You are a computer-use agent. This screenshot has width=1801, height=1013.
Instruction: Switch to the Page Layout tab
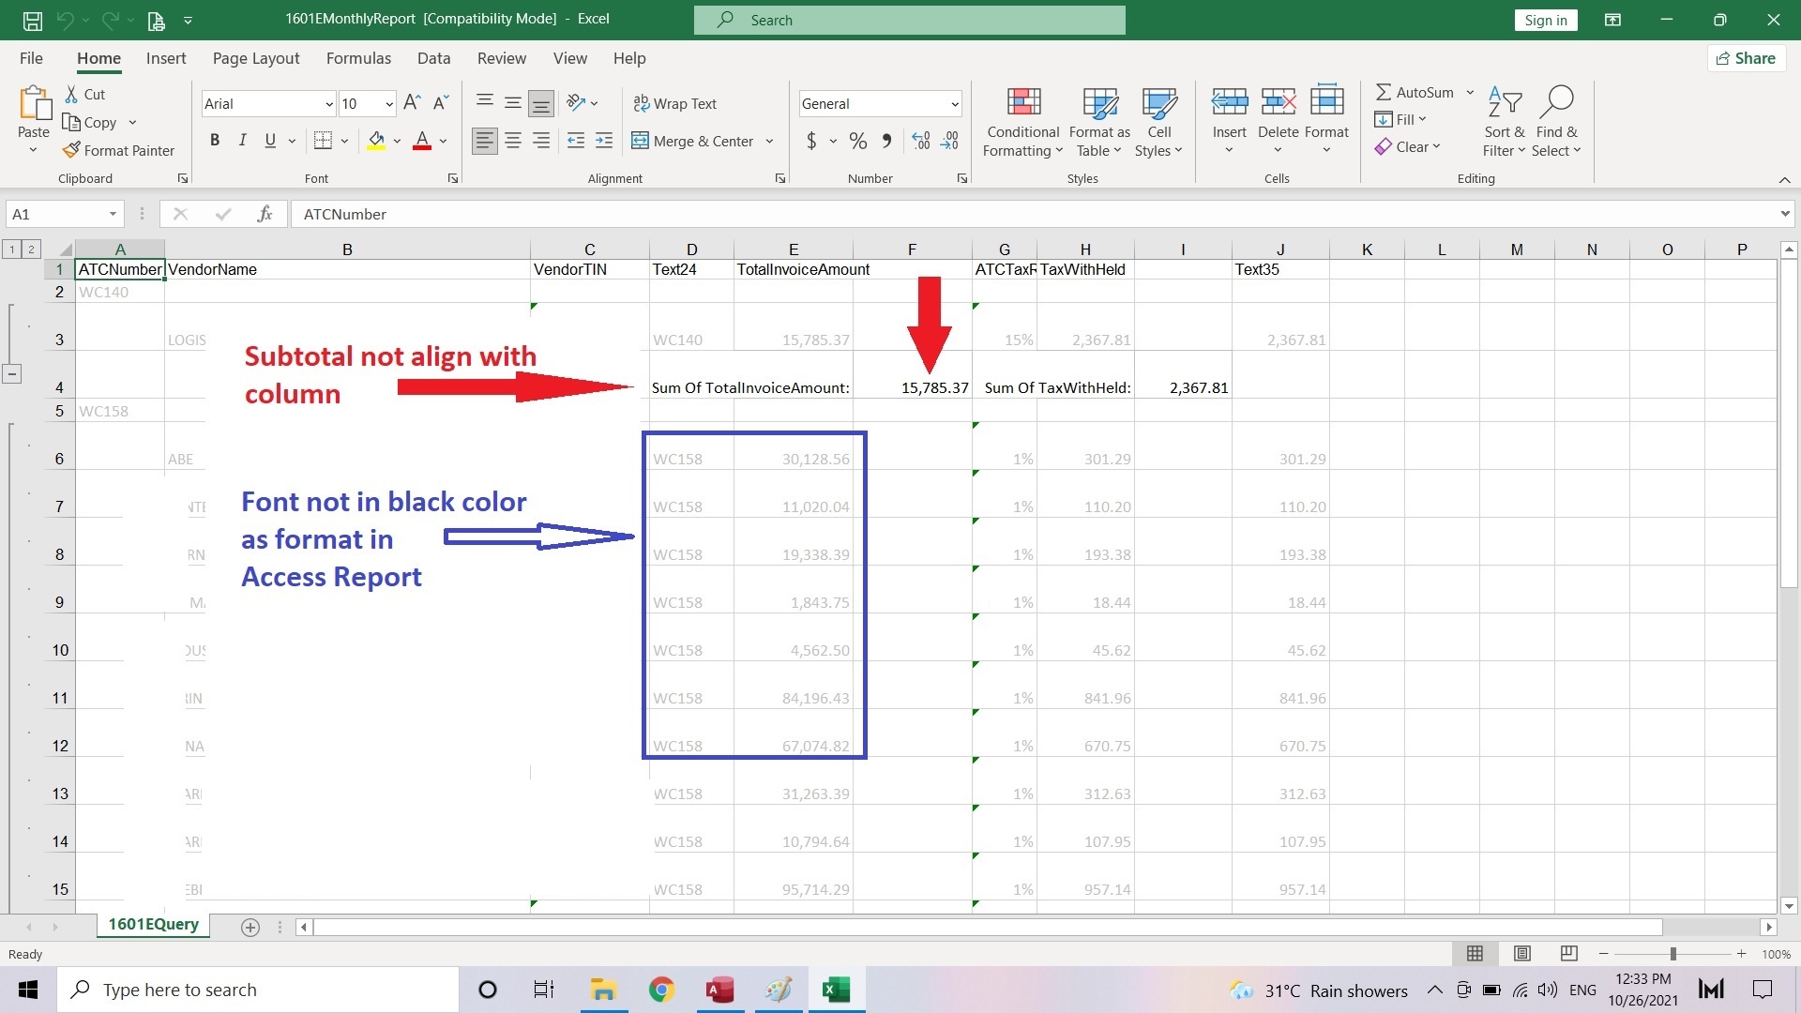(256, 58)
